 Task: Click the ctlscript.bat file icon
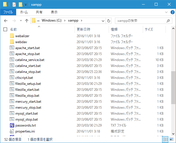[12, 77]
